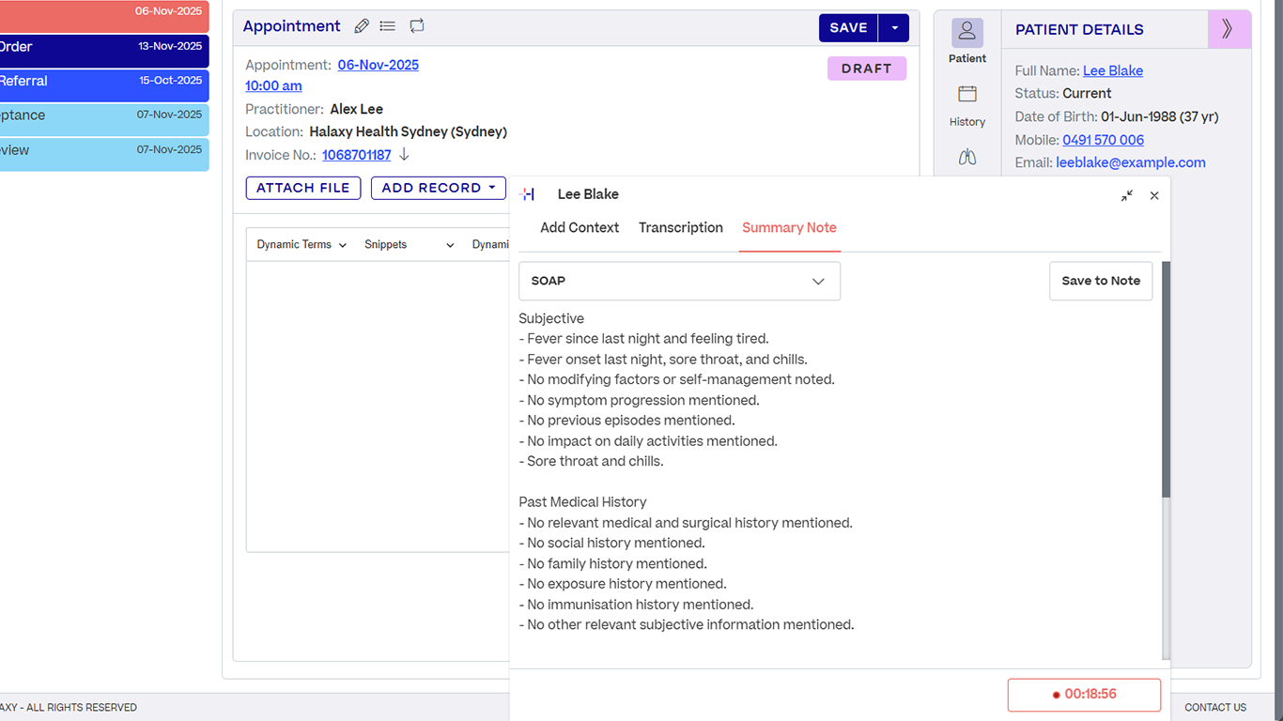Select the 'view' item dated 07-Nov-2025
This screenshot has height=721, width=1283.
pyautogui.click(x=104, y=154)
